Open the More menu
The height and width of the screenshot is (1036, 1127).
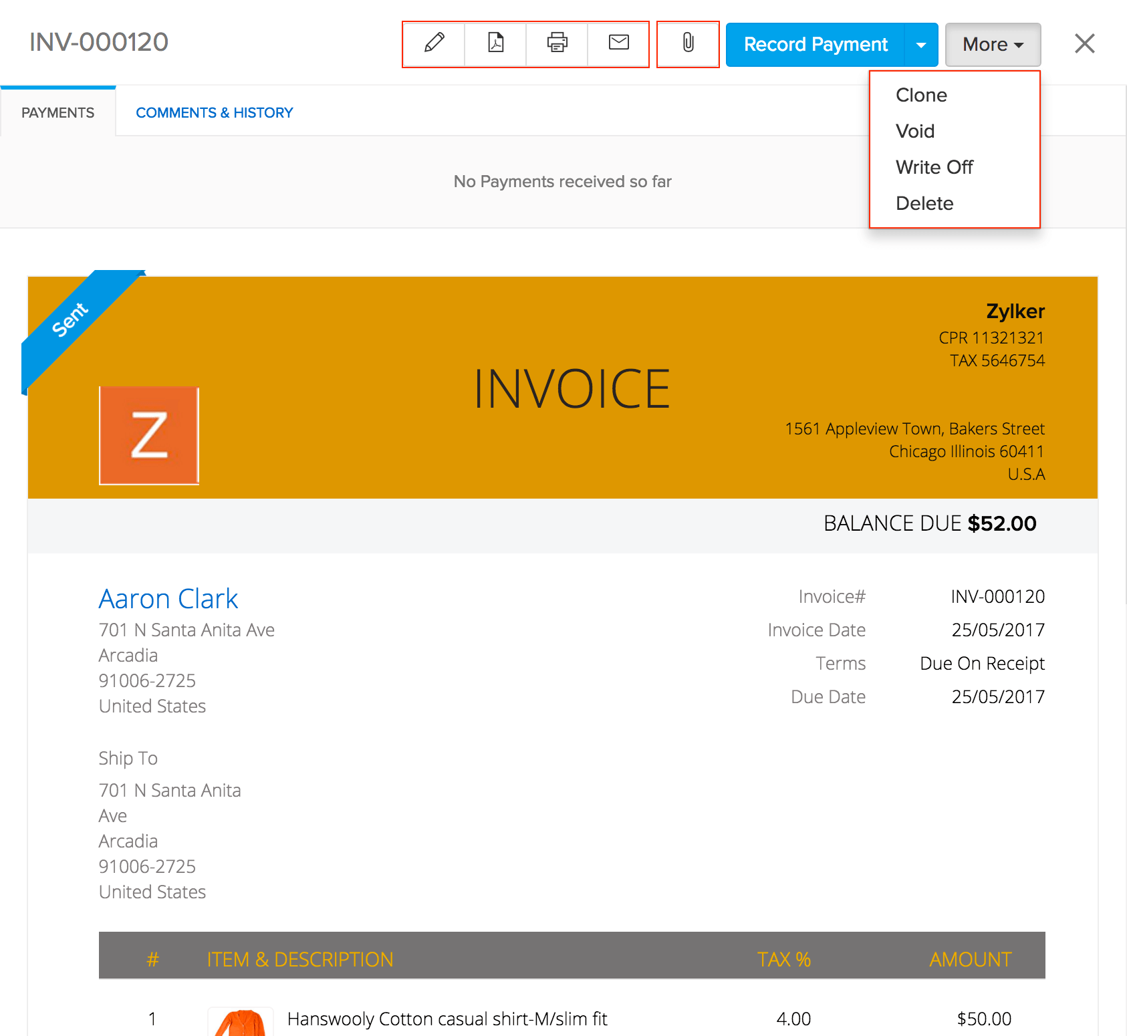[x=992, y=44]
